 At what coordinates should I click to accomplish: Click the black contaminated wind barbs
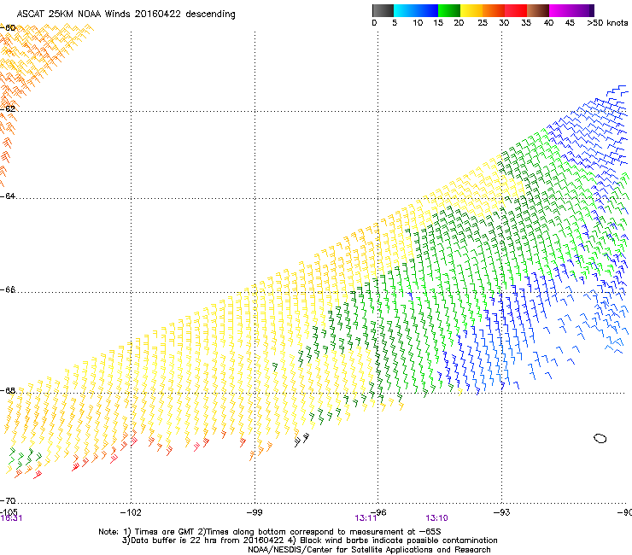(x=301, y=440)
